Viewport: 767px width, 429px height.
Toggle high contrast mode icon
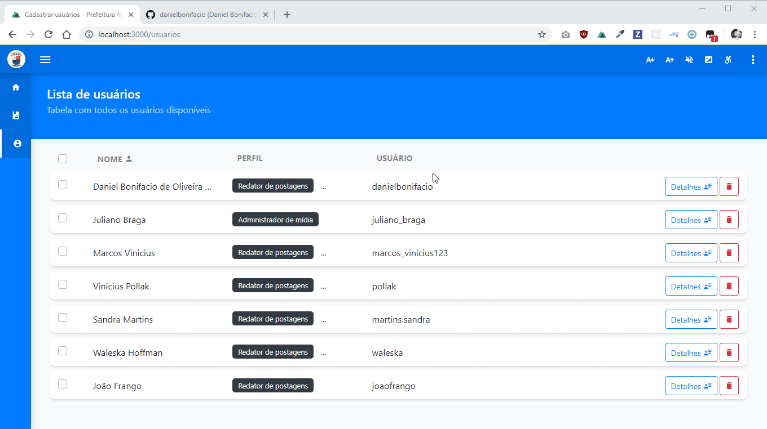pyautogui.click(x=708, y=60)
